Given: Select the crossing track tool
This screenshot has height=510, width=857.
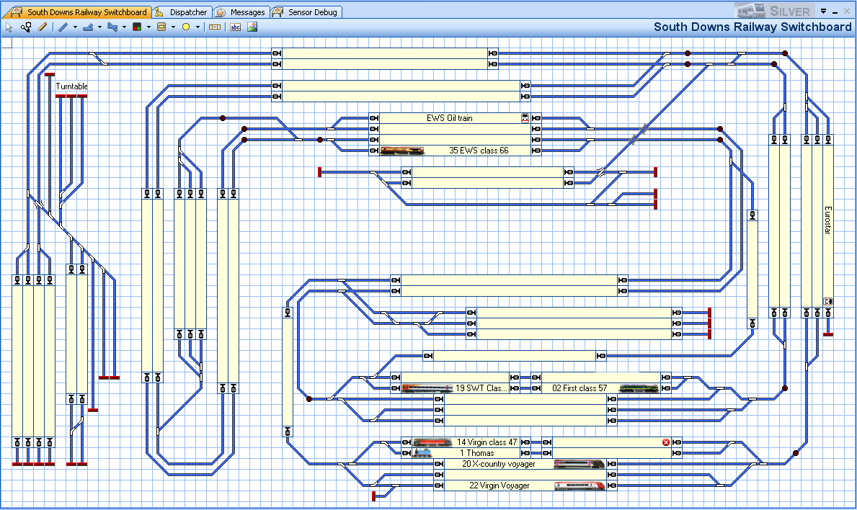Looking at the screenshot, I should (112, 27).
